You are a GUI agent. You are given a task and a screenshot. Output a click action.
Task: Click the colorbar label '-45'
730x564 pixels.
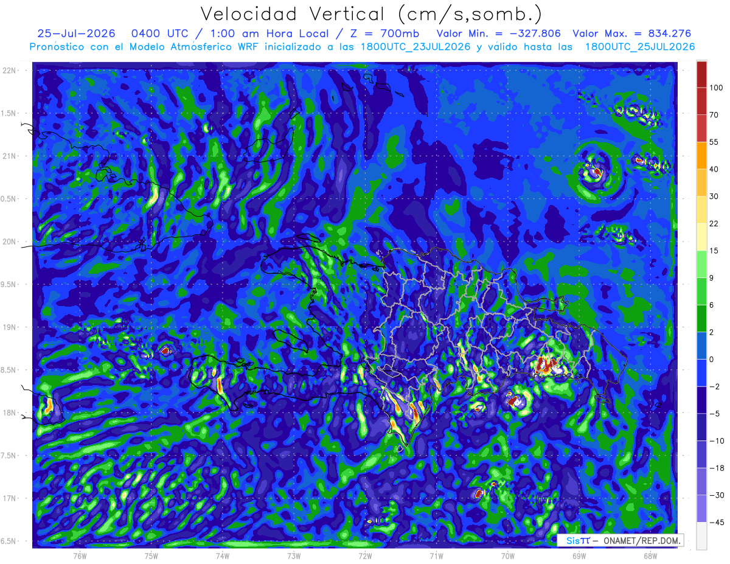(x=716, y=522)
